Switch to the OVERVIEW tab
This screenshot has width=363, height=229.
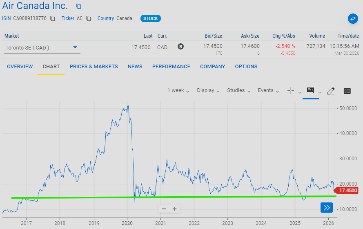[20, 67]
